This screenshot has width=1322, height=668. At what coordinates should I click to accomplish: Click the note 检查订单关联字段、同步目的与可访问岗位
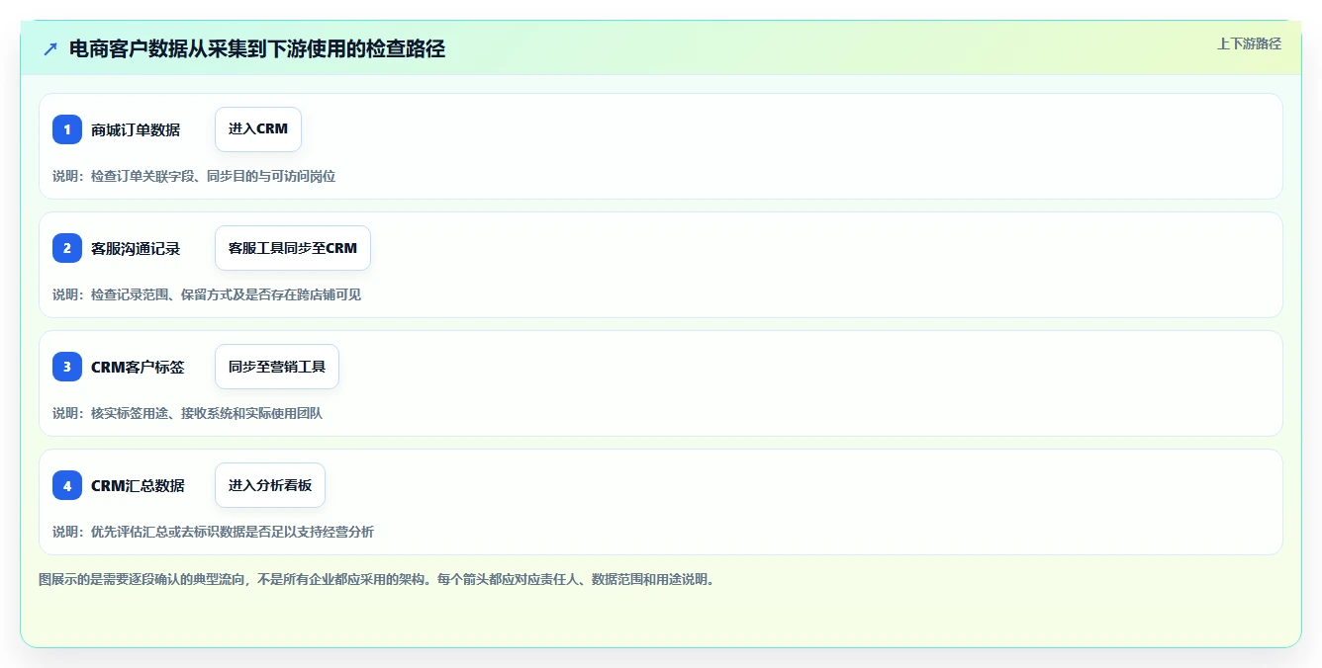pyautogui.click(x=194, y=176)
